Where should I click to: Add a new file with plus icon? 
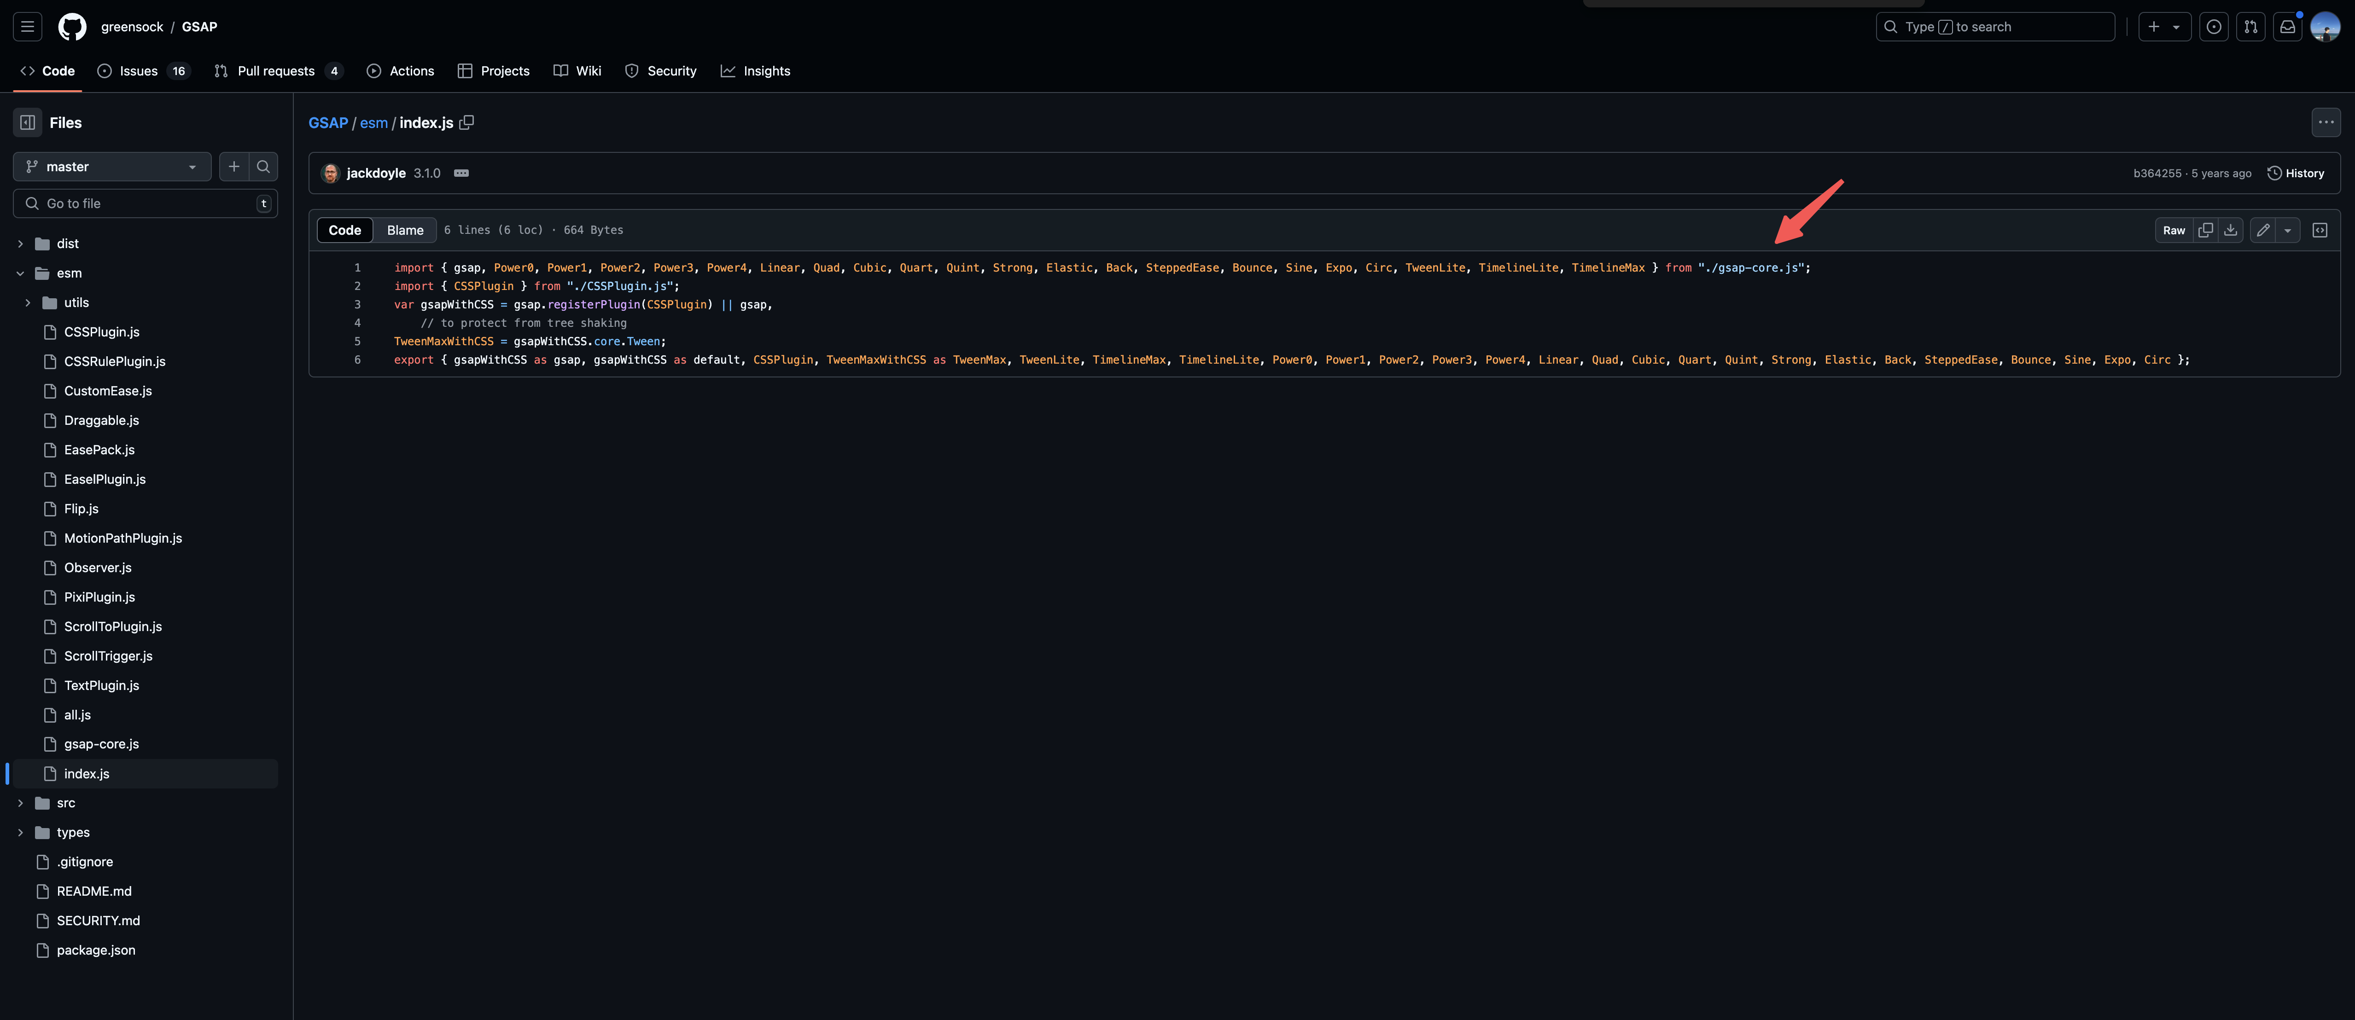(234, 166)
